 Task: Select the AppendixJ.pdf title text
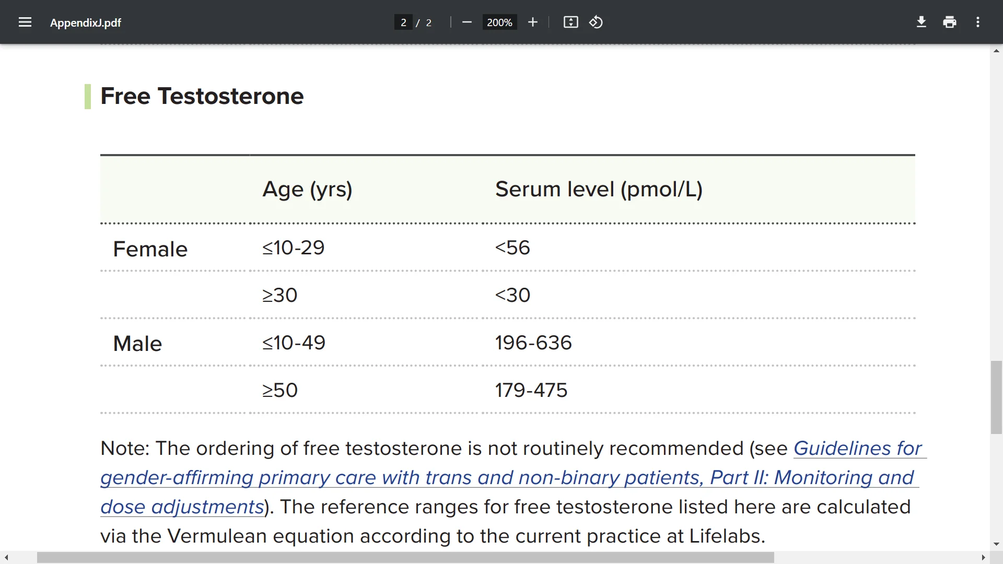[85, 22]
